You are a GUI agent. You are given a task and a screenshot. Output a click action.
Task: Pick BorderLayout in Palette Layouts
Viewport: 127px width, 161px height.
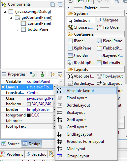tap(81, 83)
